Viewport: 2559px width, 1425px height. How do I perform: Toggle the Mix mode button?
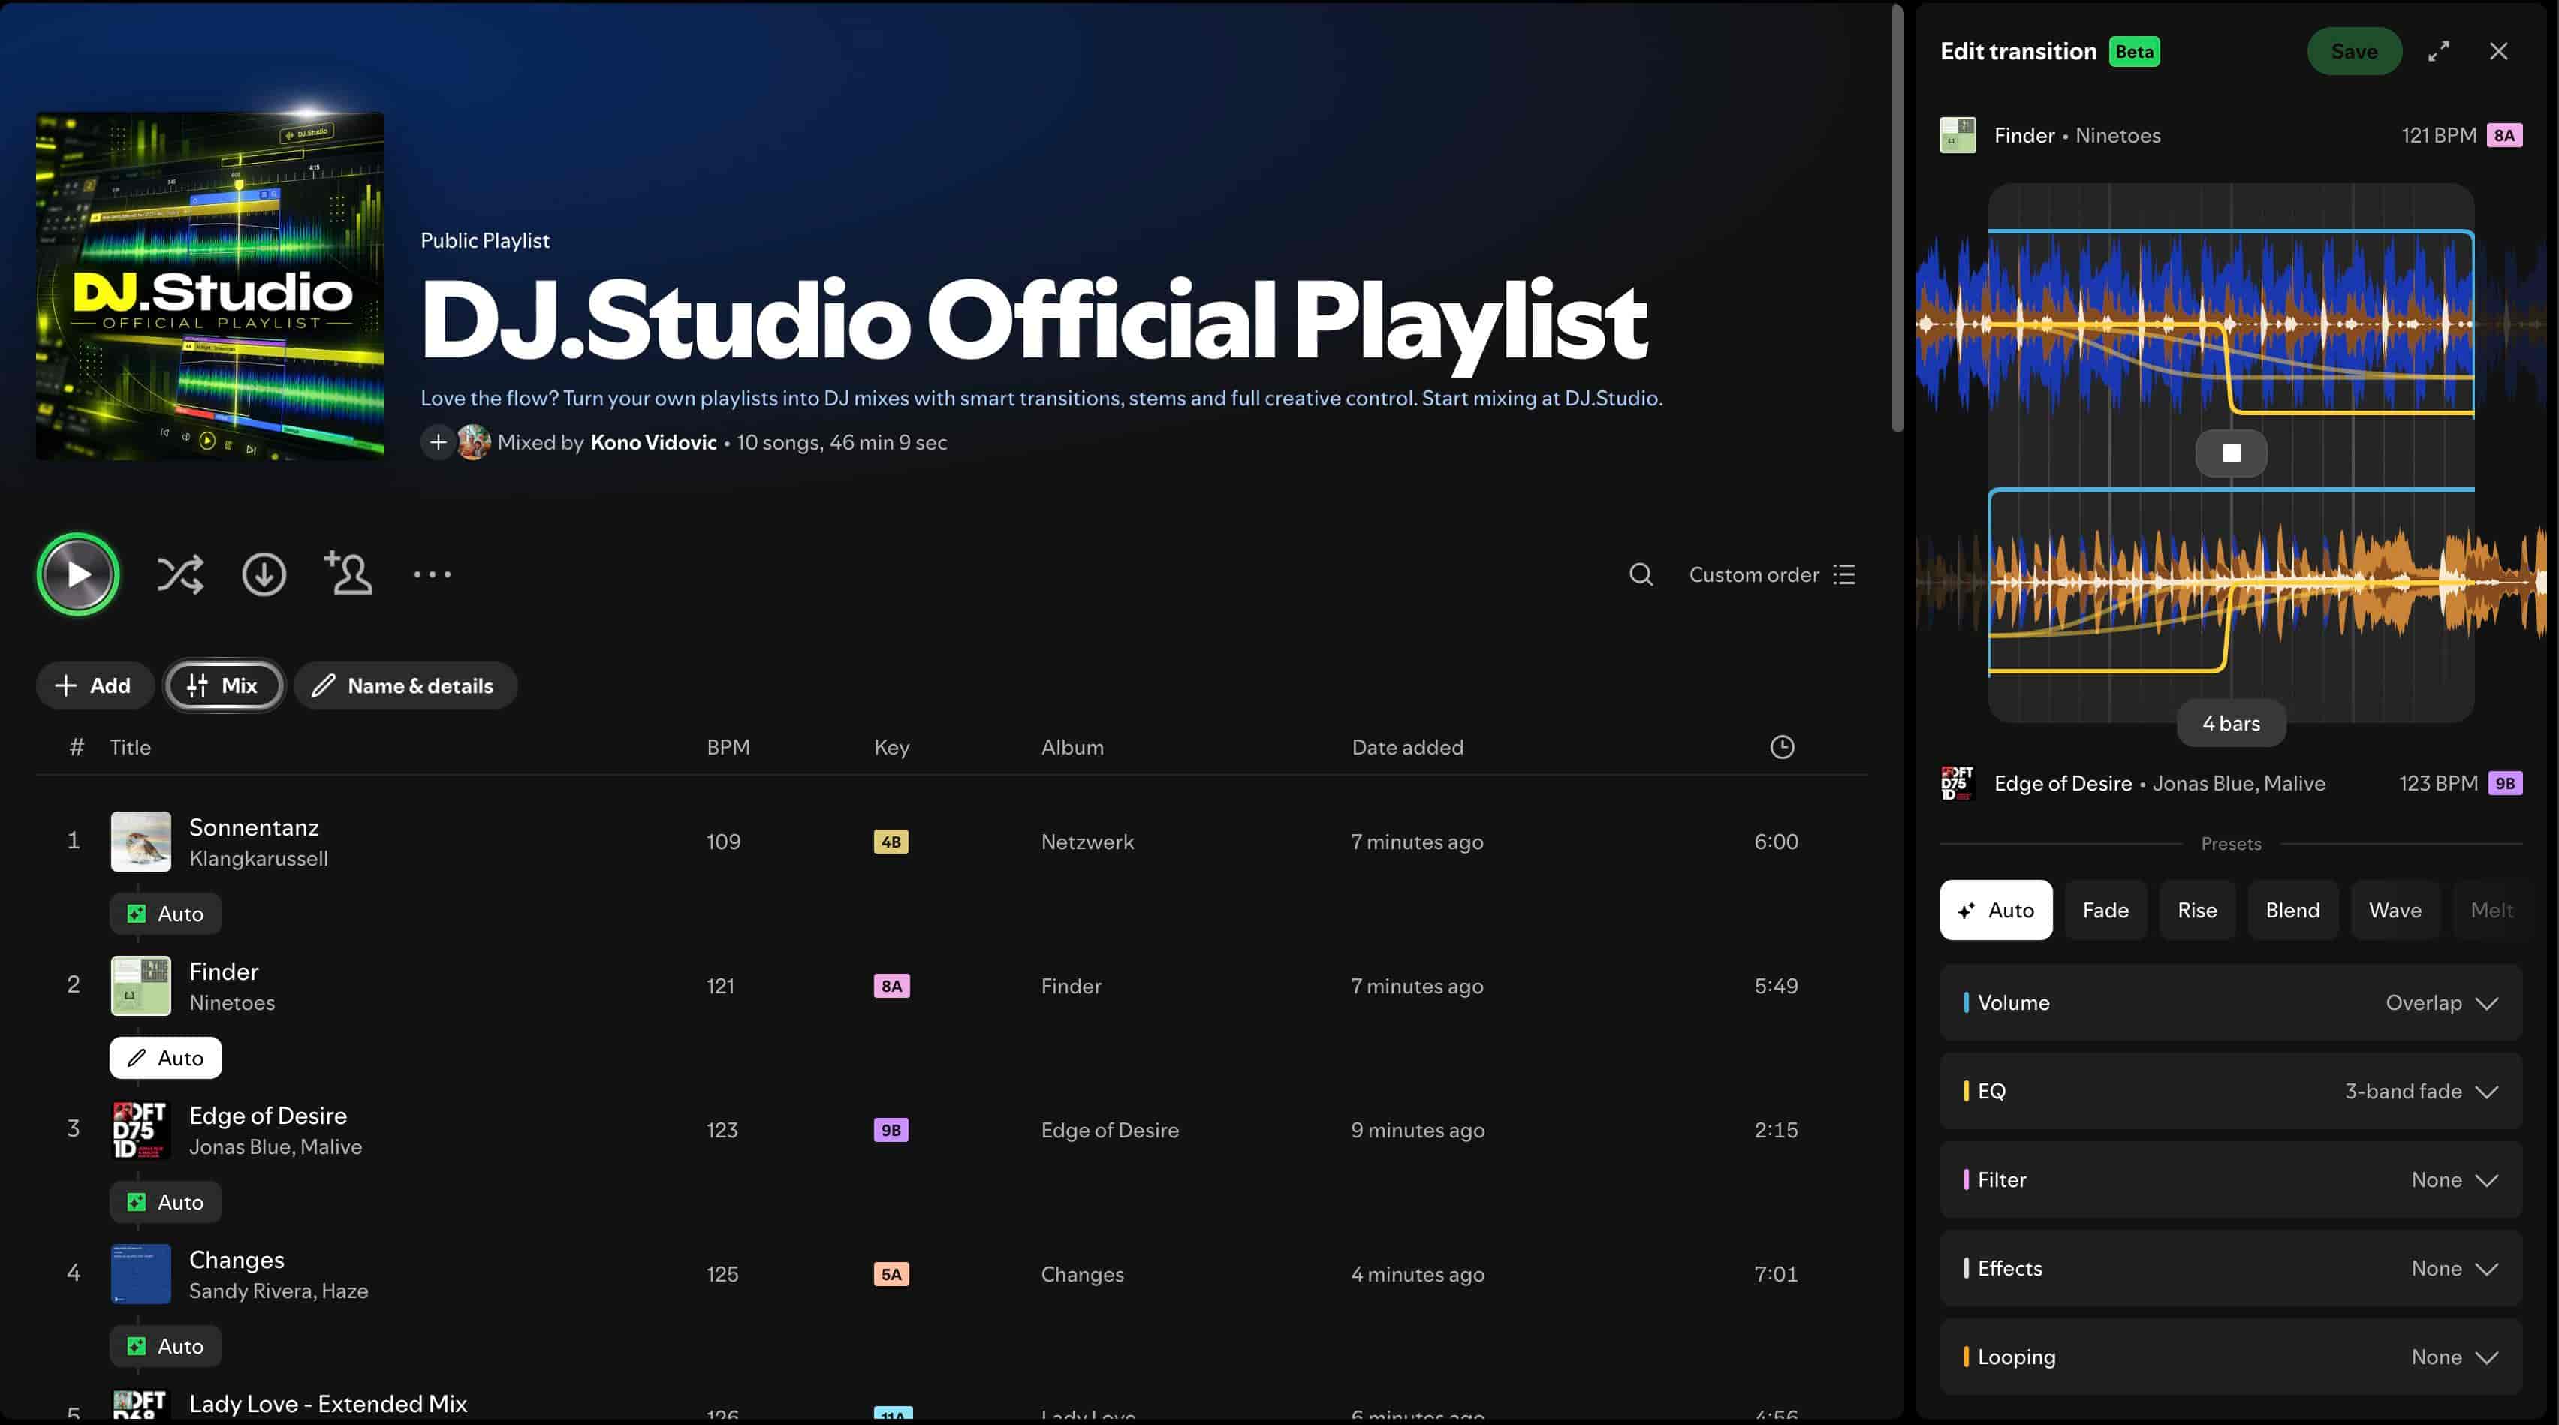click(224, 685)
